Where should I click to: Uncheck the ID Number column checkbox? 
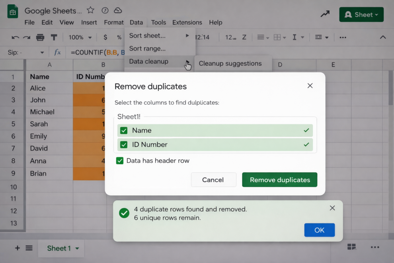click(x=124, y=145)
